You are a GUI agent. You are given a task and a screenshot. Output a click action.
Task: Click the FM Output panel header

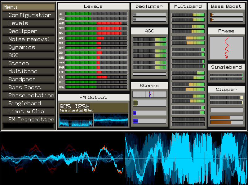pos(94,97)
